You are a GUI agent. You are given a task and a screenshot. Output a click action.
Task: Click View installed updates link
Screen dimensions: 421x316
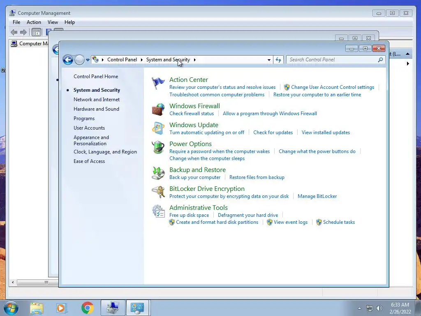click(x=326, y=132)
